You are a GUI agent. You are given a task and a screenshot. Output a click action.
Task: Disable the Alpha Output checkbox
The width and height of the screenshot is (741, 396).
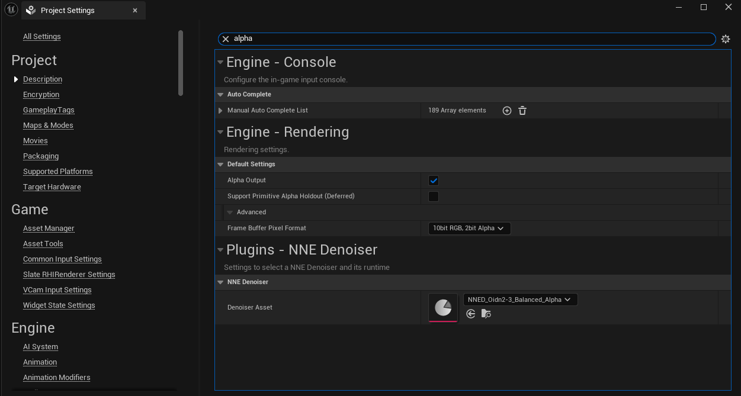coord(434,181)
